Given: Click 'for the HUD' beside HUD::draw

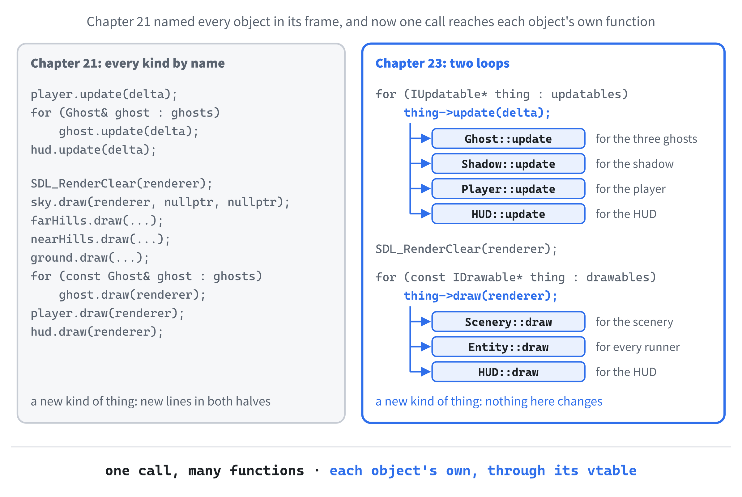Looking at the screenshot, I should (x=626, y=372).
